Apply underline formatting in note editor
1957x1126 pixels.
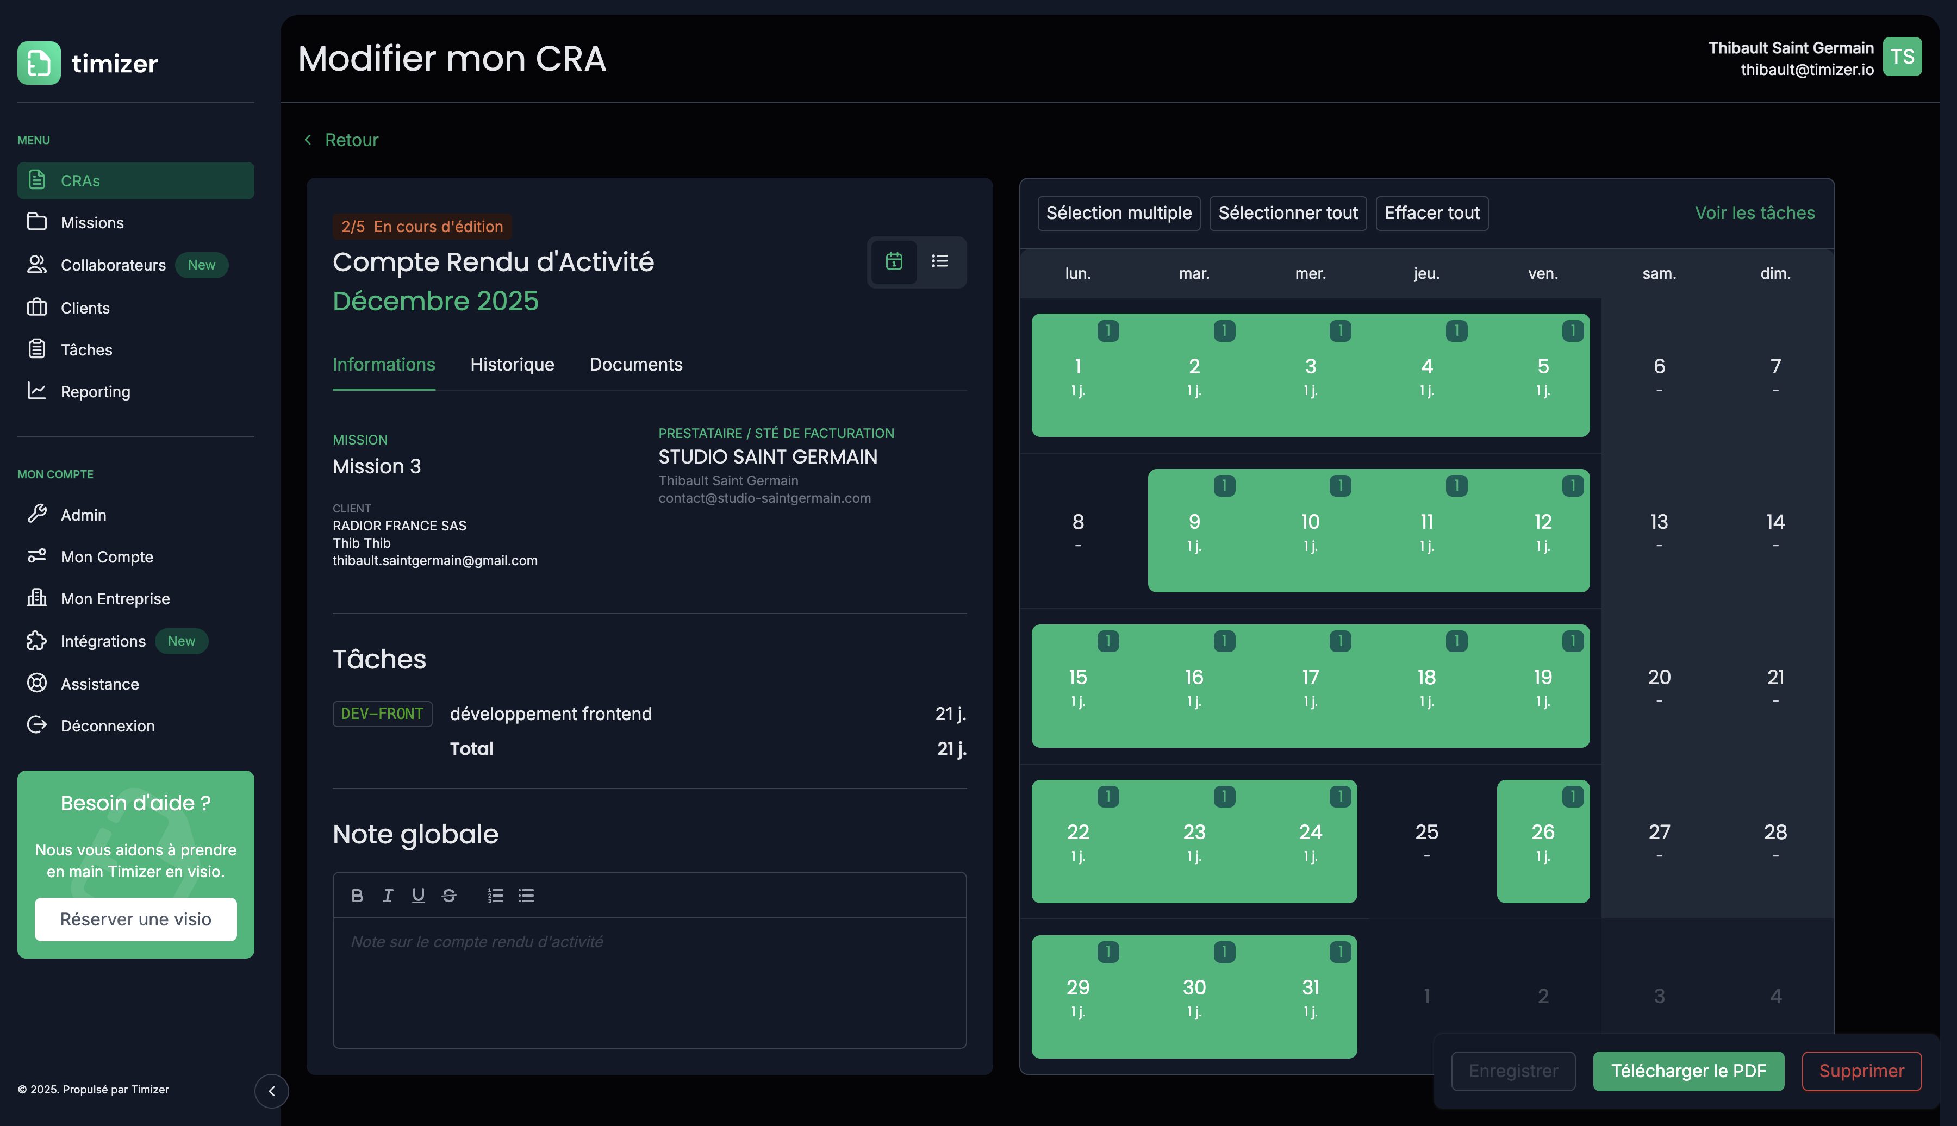pos(419,896)
